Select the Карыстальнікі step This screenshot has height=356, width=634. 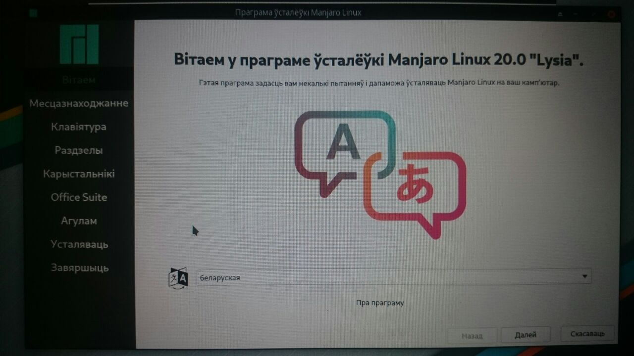[79, 174]
